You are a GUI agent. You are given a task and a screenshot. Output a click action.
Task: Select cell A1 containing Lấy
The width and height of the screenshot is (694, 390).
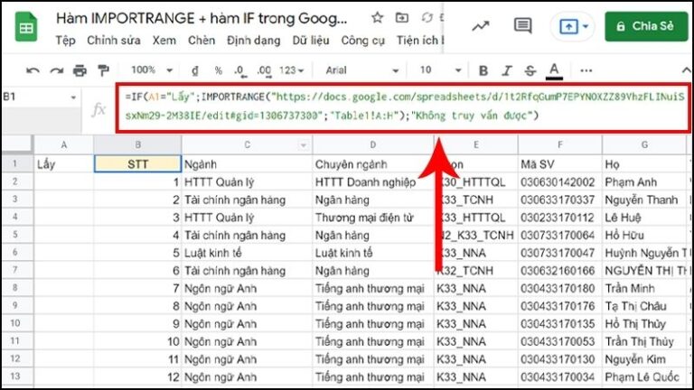tap(64, 164)
